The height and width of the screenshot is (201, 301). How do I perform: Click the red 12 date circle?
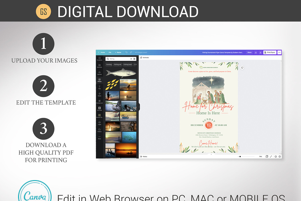(209, 125)
